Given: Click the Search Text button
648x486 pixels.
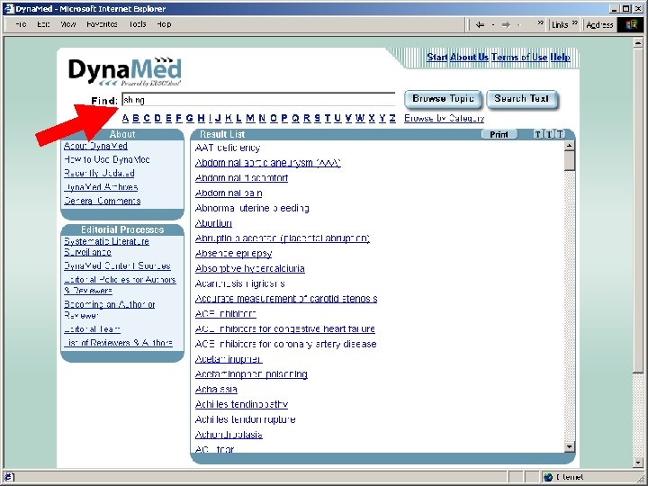Looking at the screenshot, I should (x=521, y=99).
